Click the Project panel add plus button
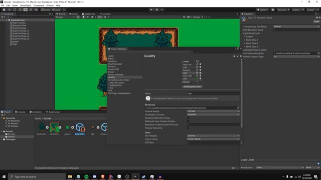 tap(3, 115)
